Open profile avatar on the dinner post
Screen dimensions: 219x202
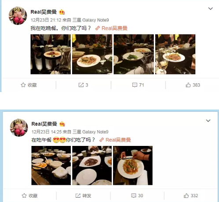18,16
